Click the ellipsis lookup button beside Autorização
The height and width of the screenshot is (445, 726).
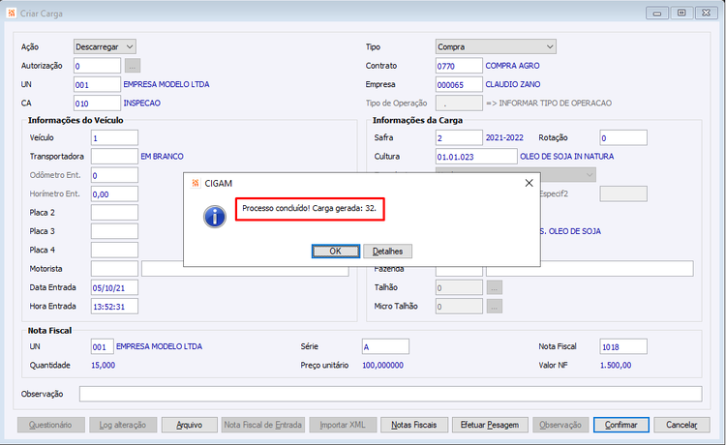(x=133, y=66)
